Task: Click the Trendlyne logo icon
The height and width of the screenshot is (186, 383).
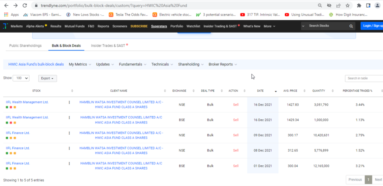Action: click(5, 26)
